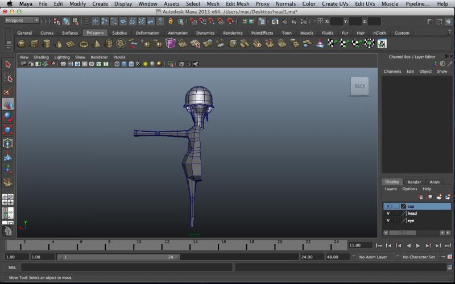The image size is (455, 284).
Task: Create a polygon cone from the shelf
Action: (x=59, y=44)
